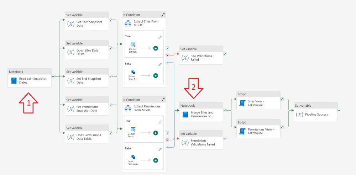356x175 pixels.
Task: Click success output of Merge Sites and Permissions
Action: [x=225, y=110]
